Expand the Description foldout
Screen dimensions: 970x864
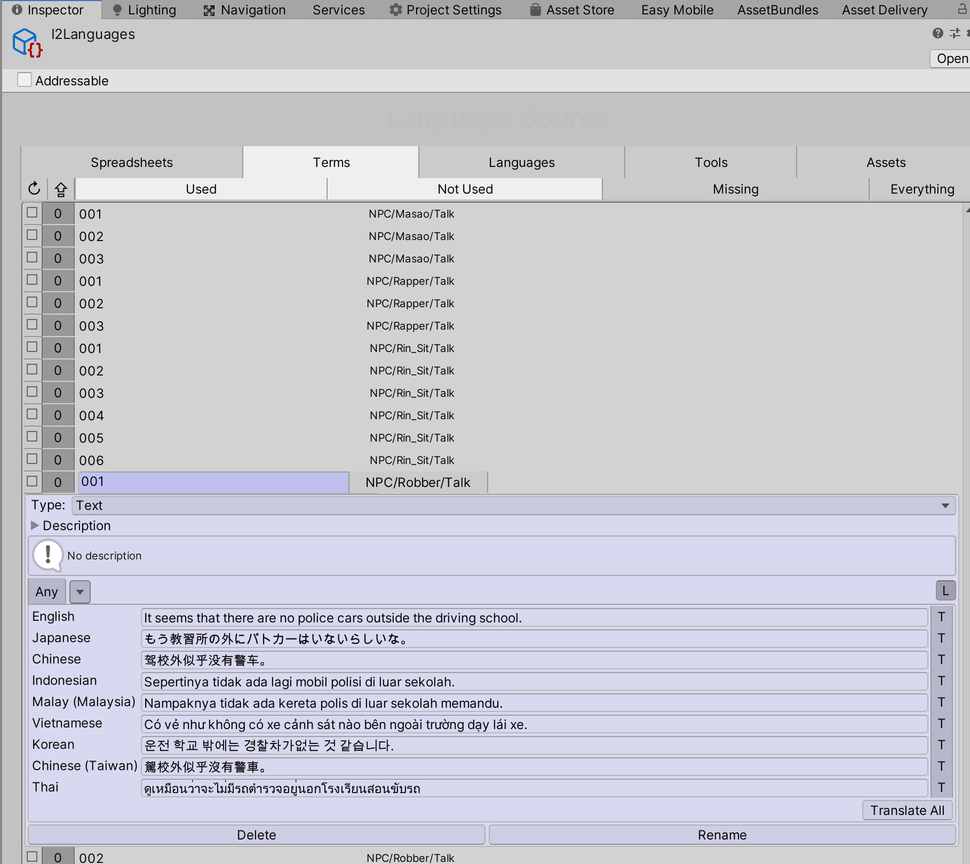[x=35, y=525]
